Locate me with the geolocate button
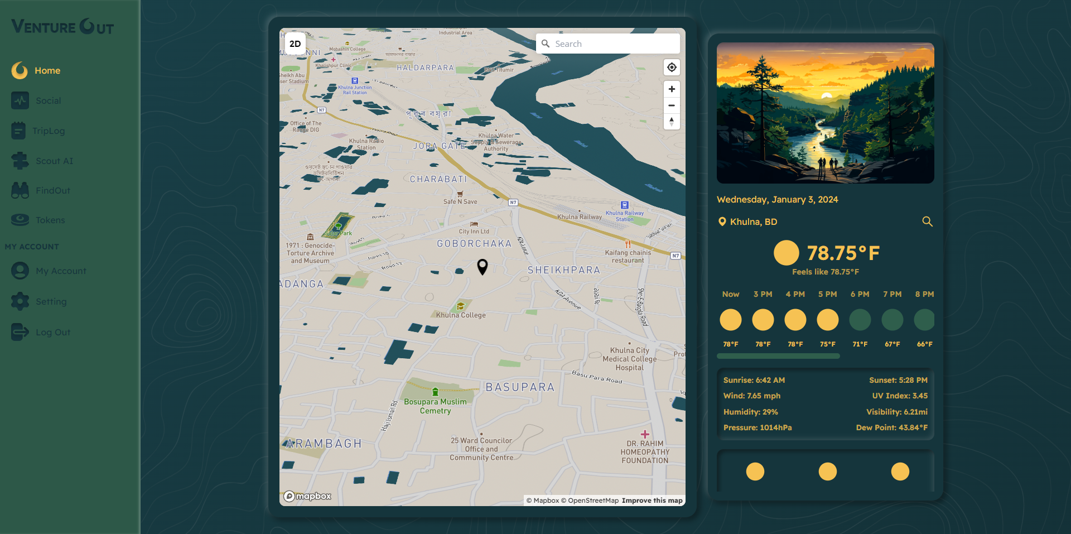The height and width of the screenshot is (534, 1071). tap(672, 67)
